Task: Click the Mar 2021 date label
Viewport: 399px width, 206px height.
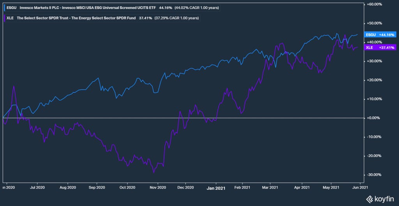Action: (270, 187)
